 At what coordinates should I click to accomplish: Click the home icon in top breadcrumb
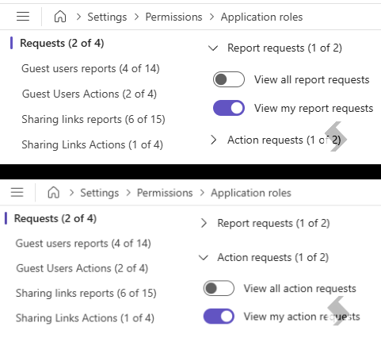[60, 17]
